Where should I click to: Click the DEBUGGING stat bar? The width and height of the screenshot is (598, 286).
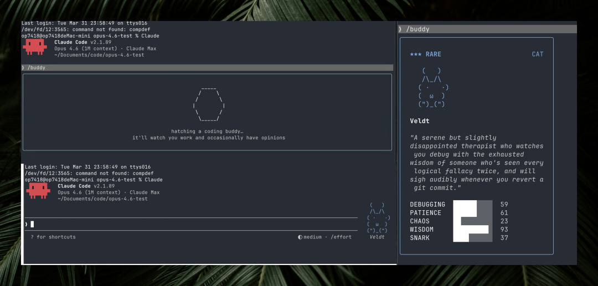[465, 205]
